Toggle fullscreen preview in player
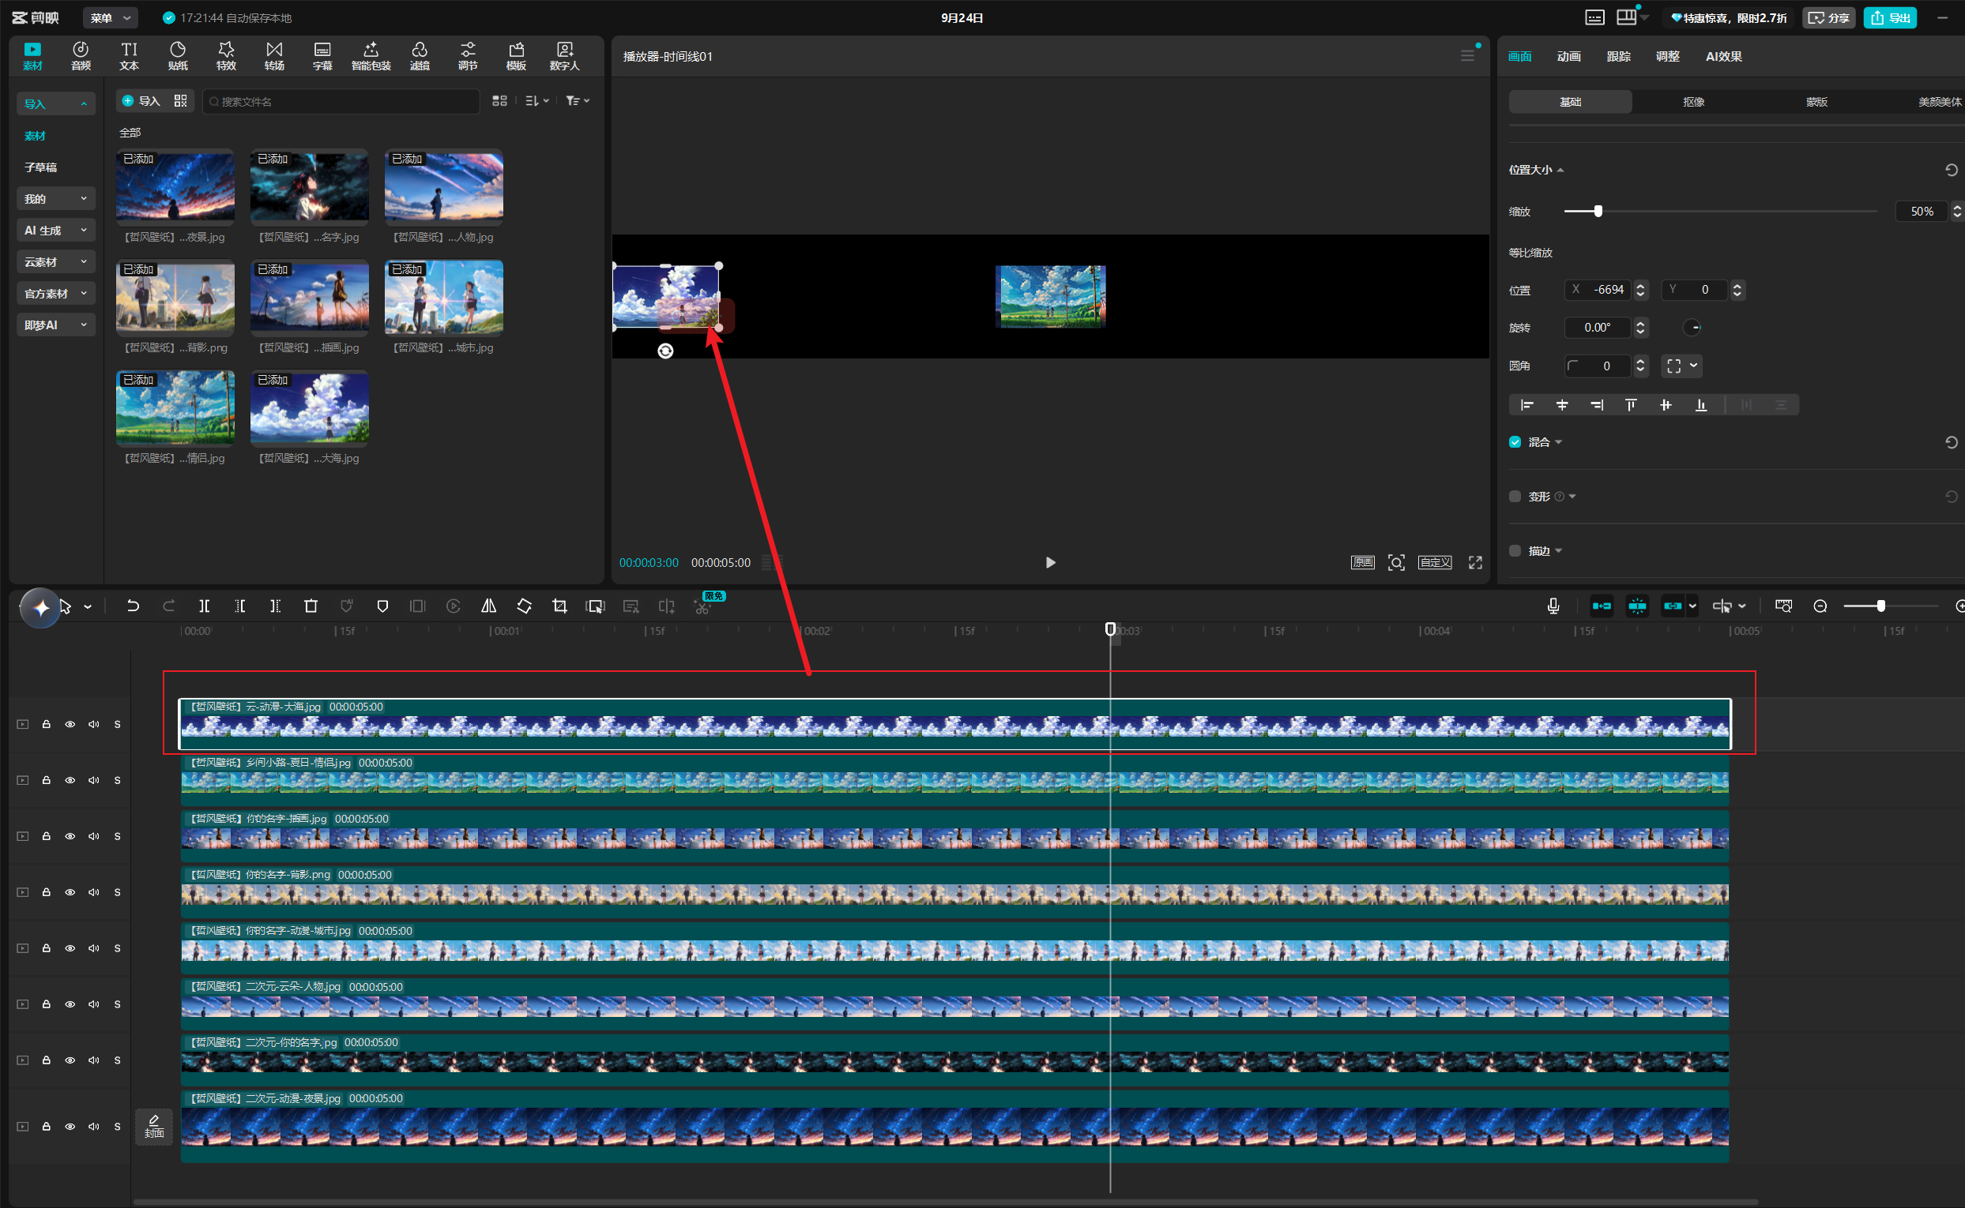 (1475, 562)
